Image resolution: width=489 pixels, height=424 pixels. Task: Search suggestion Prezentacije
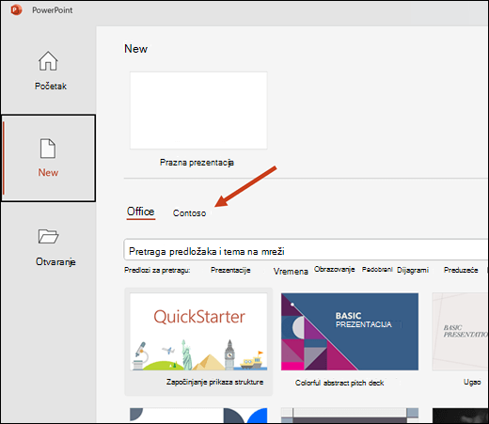click(230, 270)
